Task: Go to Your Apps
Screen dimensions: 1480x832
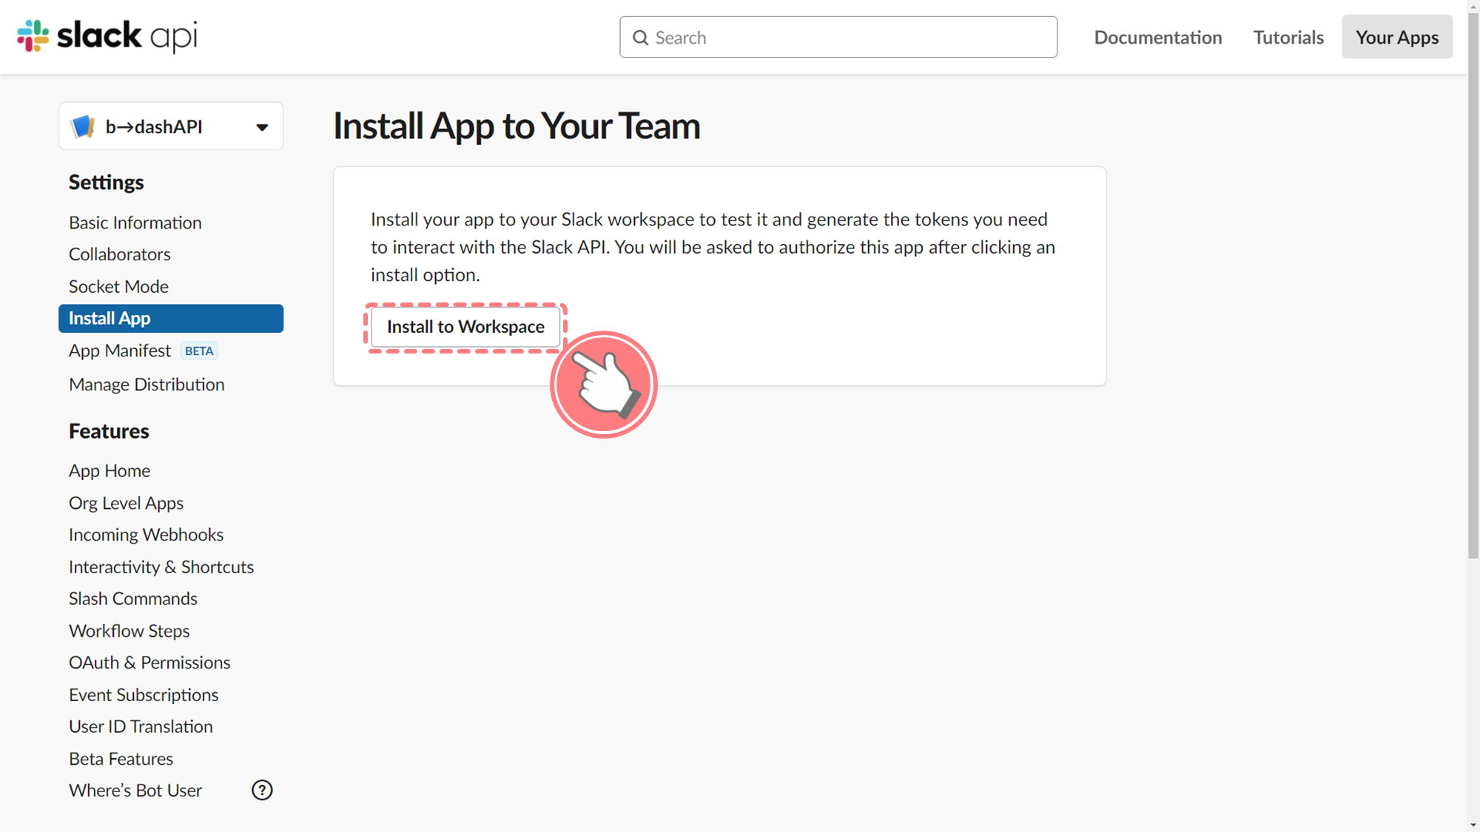Action: point(1397,37)
